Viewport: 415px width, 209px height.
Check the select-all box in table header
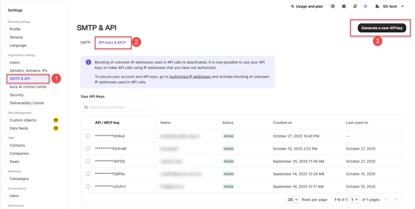[88, 123]
